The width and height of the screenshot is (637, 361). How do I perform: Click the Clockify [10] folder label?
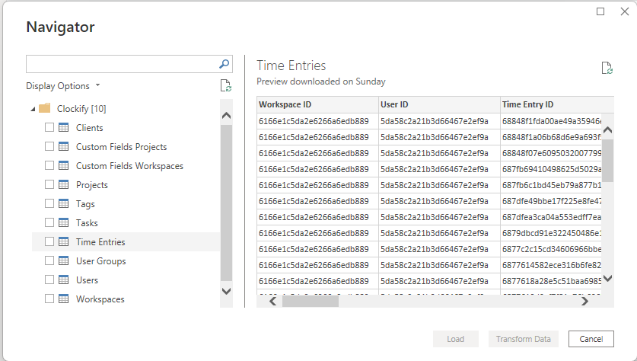81,109
